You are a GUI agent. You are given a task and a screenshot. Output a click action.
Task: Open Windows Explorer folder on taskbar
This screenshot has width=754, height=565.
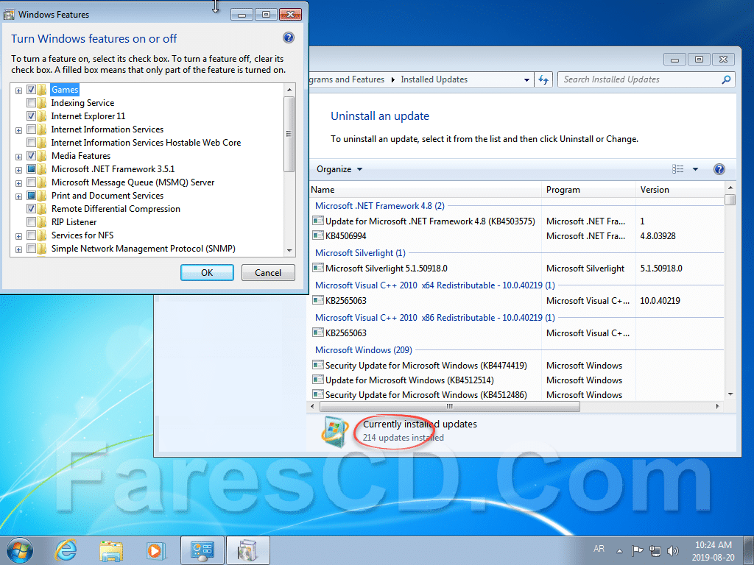point(111,551)
